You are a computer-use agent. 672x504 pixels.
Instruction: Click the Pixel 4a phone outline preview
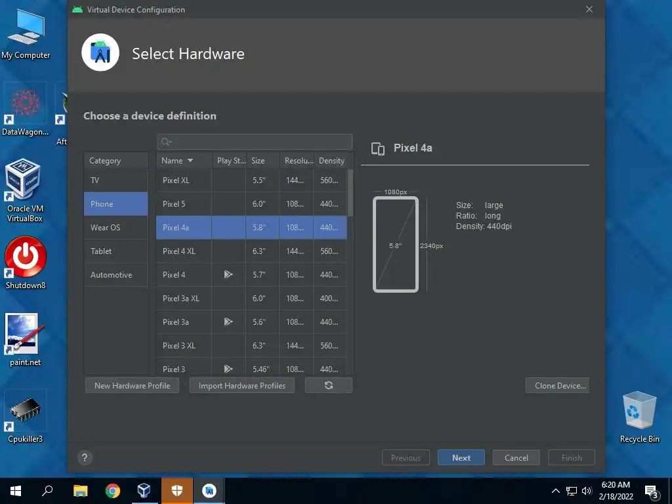396,244
